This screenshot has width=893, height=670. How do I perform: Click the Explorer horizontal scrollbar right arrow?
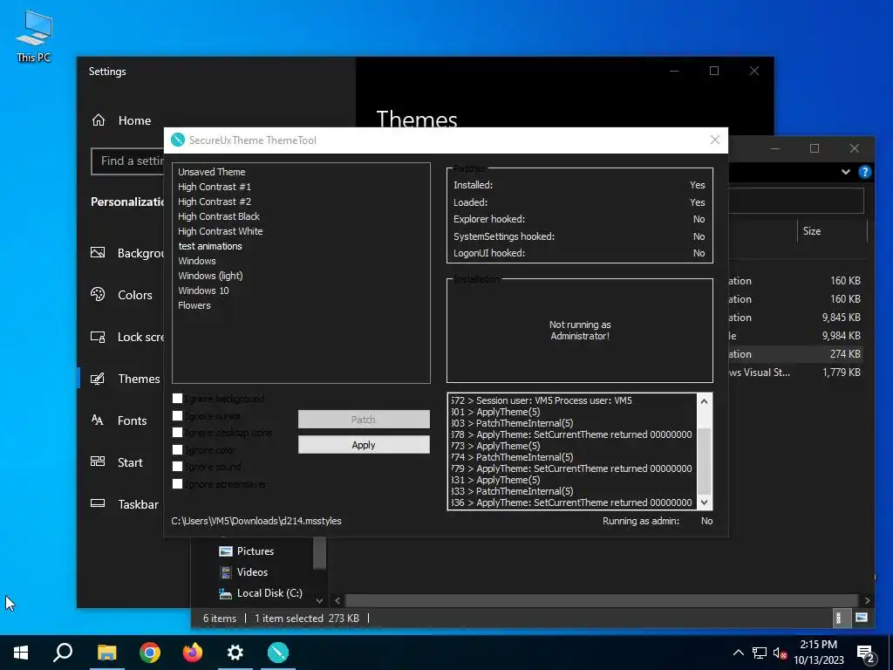click(867, 600)
